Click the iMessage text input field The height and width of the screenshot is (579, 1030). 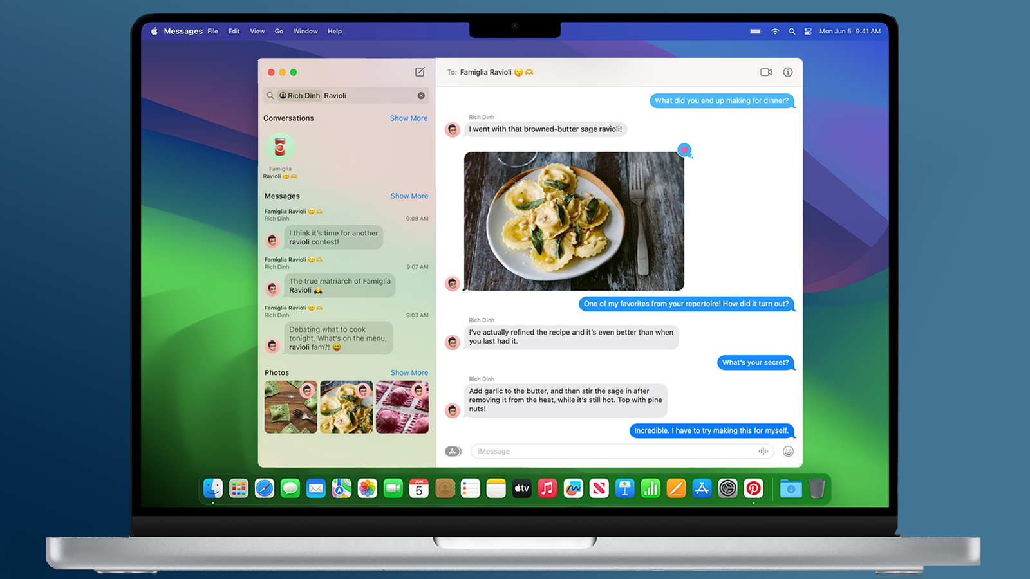[612, 451]
